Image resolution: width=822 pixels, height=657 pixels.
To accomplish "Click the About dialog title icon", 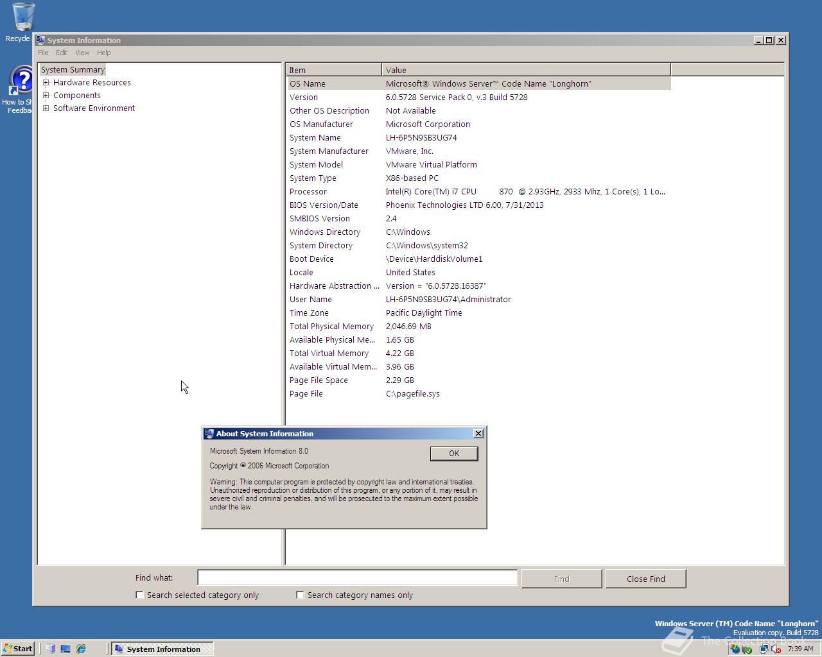I will coord(209,434).
